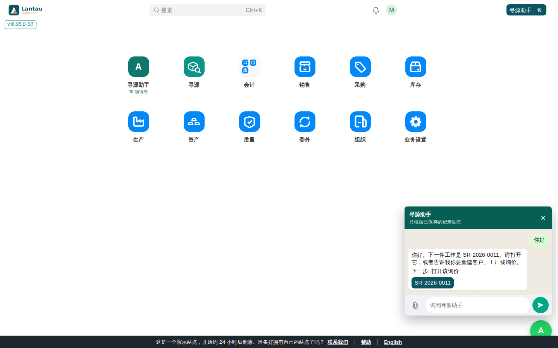Image resolution: width=558 pixels, height=348 pixels.
Task: Open the 寻源 module icon
Action: point(194,67)
